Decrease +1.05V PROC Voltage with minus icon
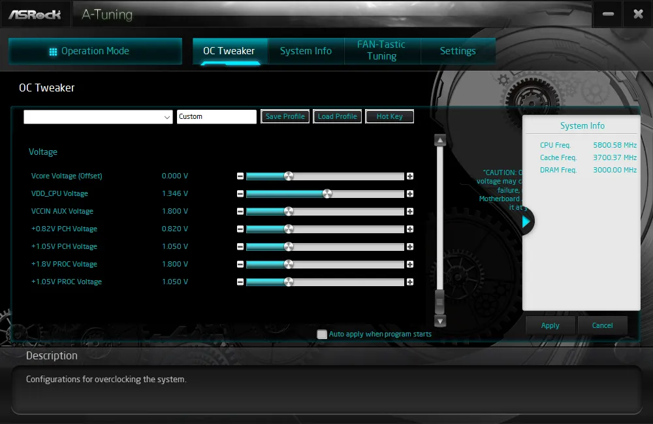 click(240, 282)
